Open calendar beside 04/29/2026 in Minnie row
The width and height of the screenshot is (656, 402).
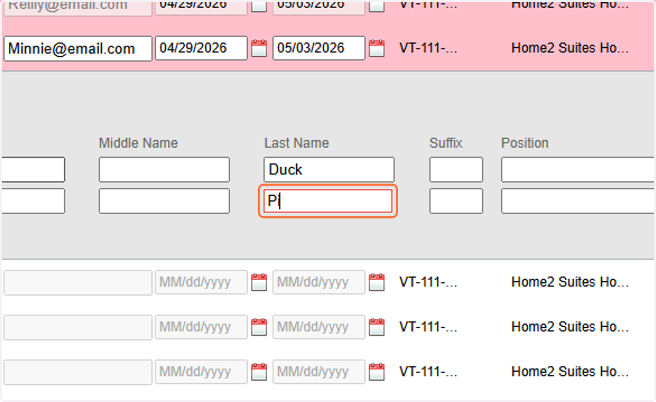259,48
